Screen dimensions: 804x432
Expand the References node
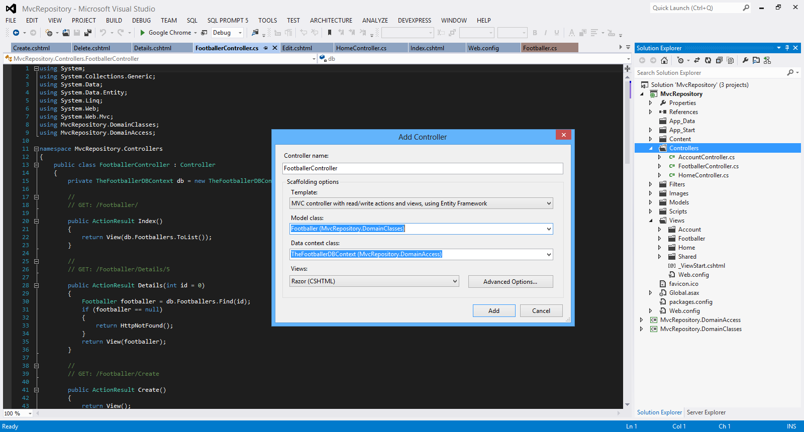[x=650, y=112]
